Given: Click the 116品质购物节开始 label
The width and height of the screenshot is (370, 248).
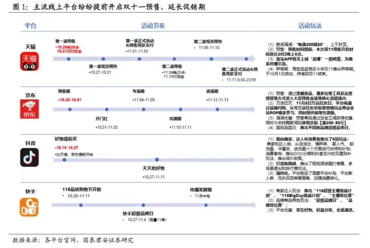Looking at the screenshot, I should point(82,189).
